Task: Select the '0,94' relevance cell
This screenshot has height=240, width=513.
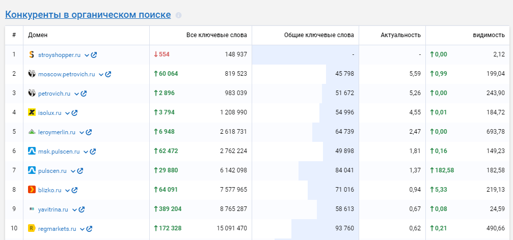Action: 415,190
